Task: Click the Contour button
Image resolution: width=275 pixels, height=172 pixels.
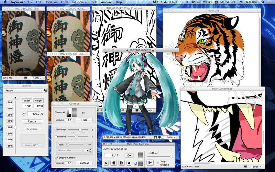Action: point(84,163)
